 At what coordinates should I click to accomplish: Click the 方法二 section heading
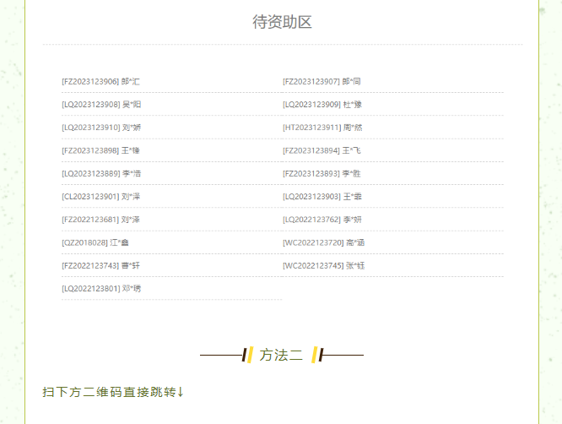tap(281, 356)
